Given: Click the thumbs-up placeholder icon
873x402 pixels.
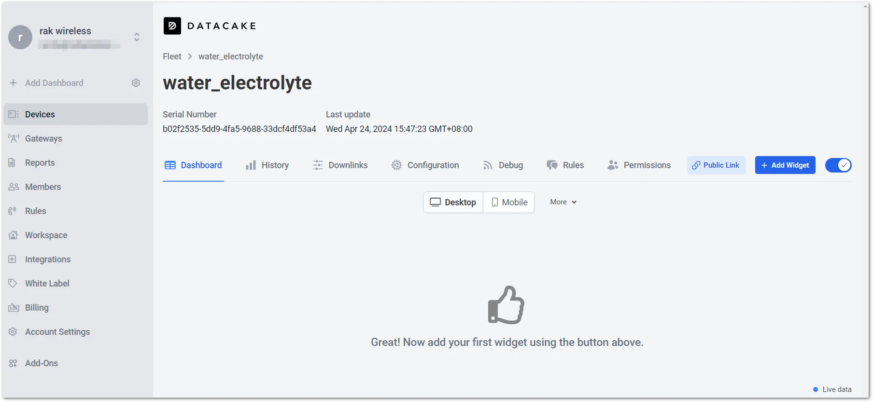Looking at the screenshot, I should pyautogui.click(x=506, y=305).
